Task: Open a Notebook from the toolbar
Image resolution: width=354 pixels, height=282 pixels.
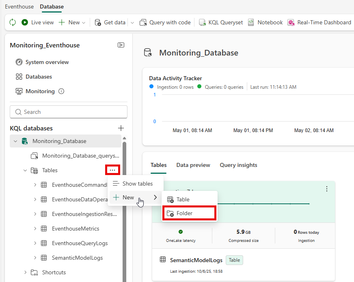Action: click(x=265, y=23)
